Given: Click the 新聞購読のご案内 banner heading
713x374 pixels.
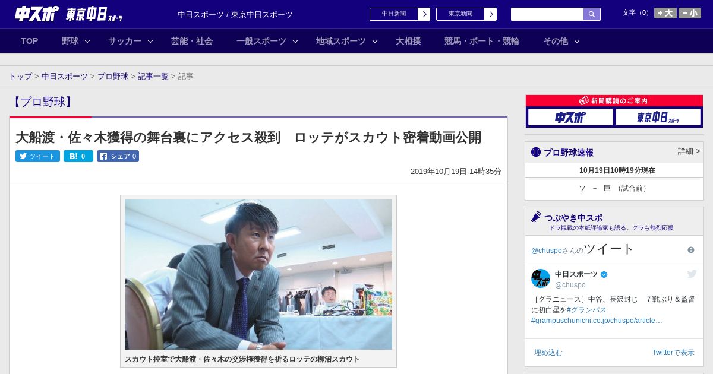Looking at the screenshot, I should [614, 101].
